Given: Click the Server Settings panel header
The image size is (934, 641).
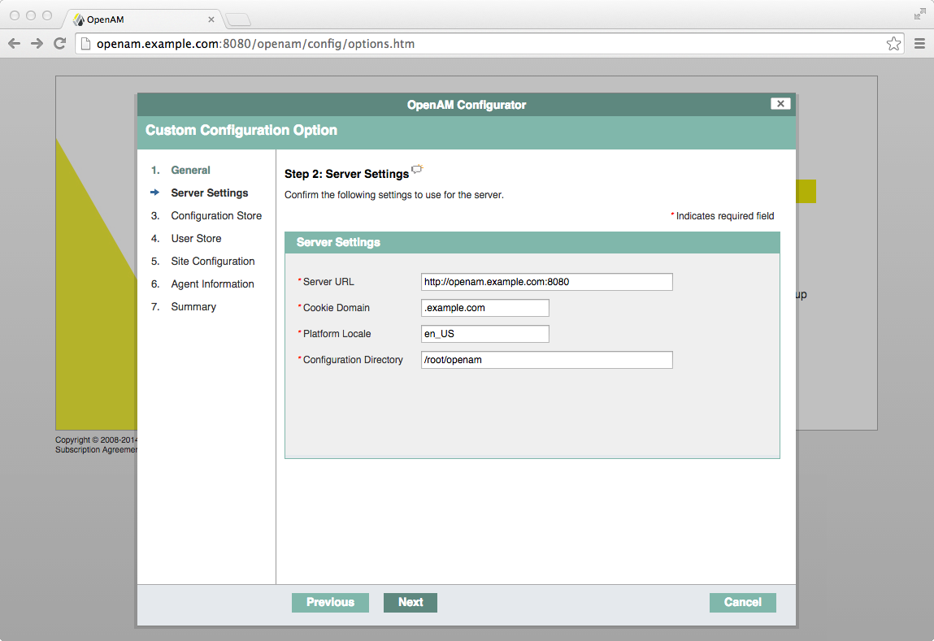Looking at the screenshot, I should pyautogui.click(x=532, y=243).
